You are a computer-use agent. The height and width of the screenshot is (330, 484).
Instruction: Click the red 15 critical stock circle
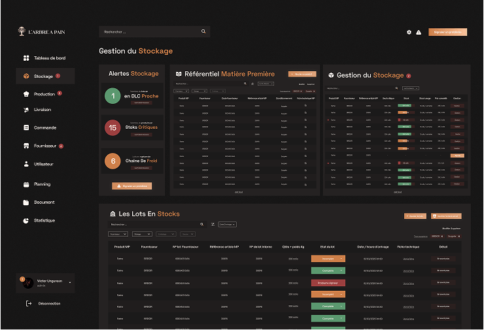click(x=112, y=127)
